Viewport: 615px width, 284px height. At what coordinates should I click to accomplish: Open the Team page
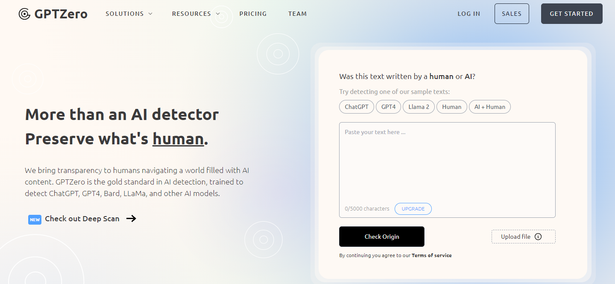pos(297,14)
